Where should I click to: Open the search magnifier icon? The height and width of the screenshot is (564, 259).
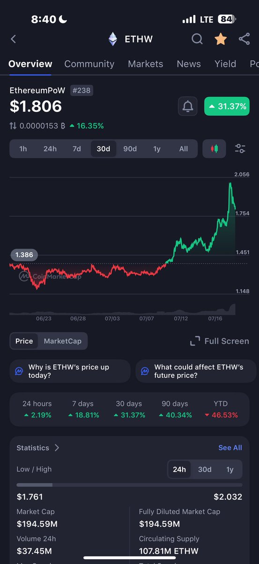[x=197, y=39]
